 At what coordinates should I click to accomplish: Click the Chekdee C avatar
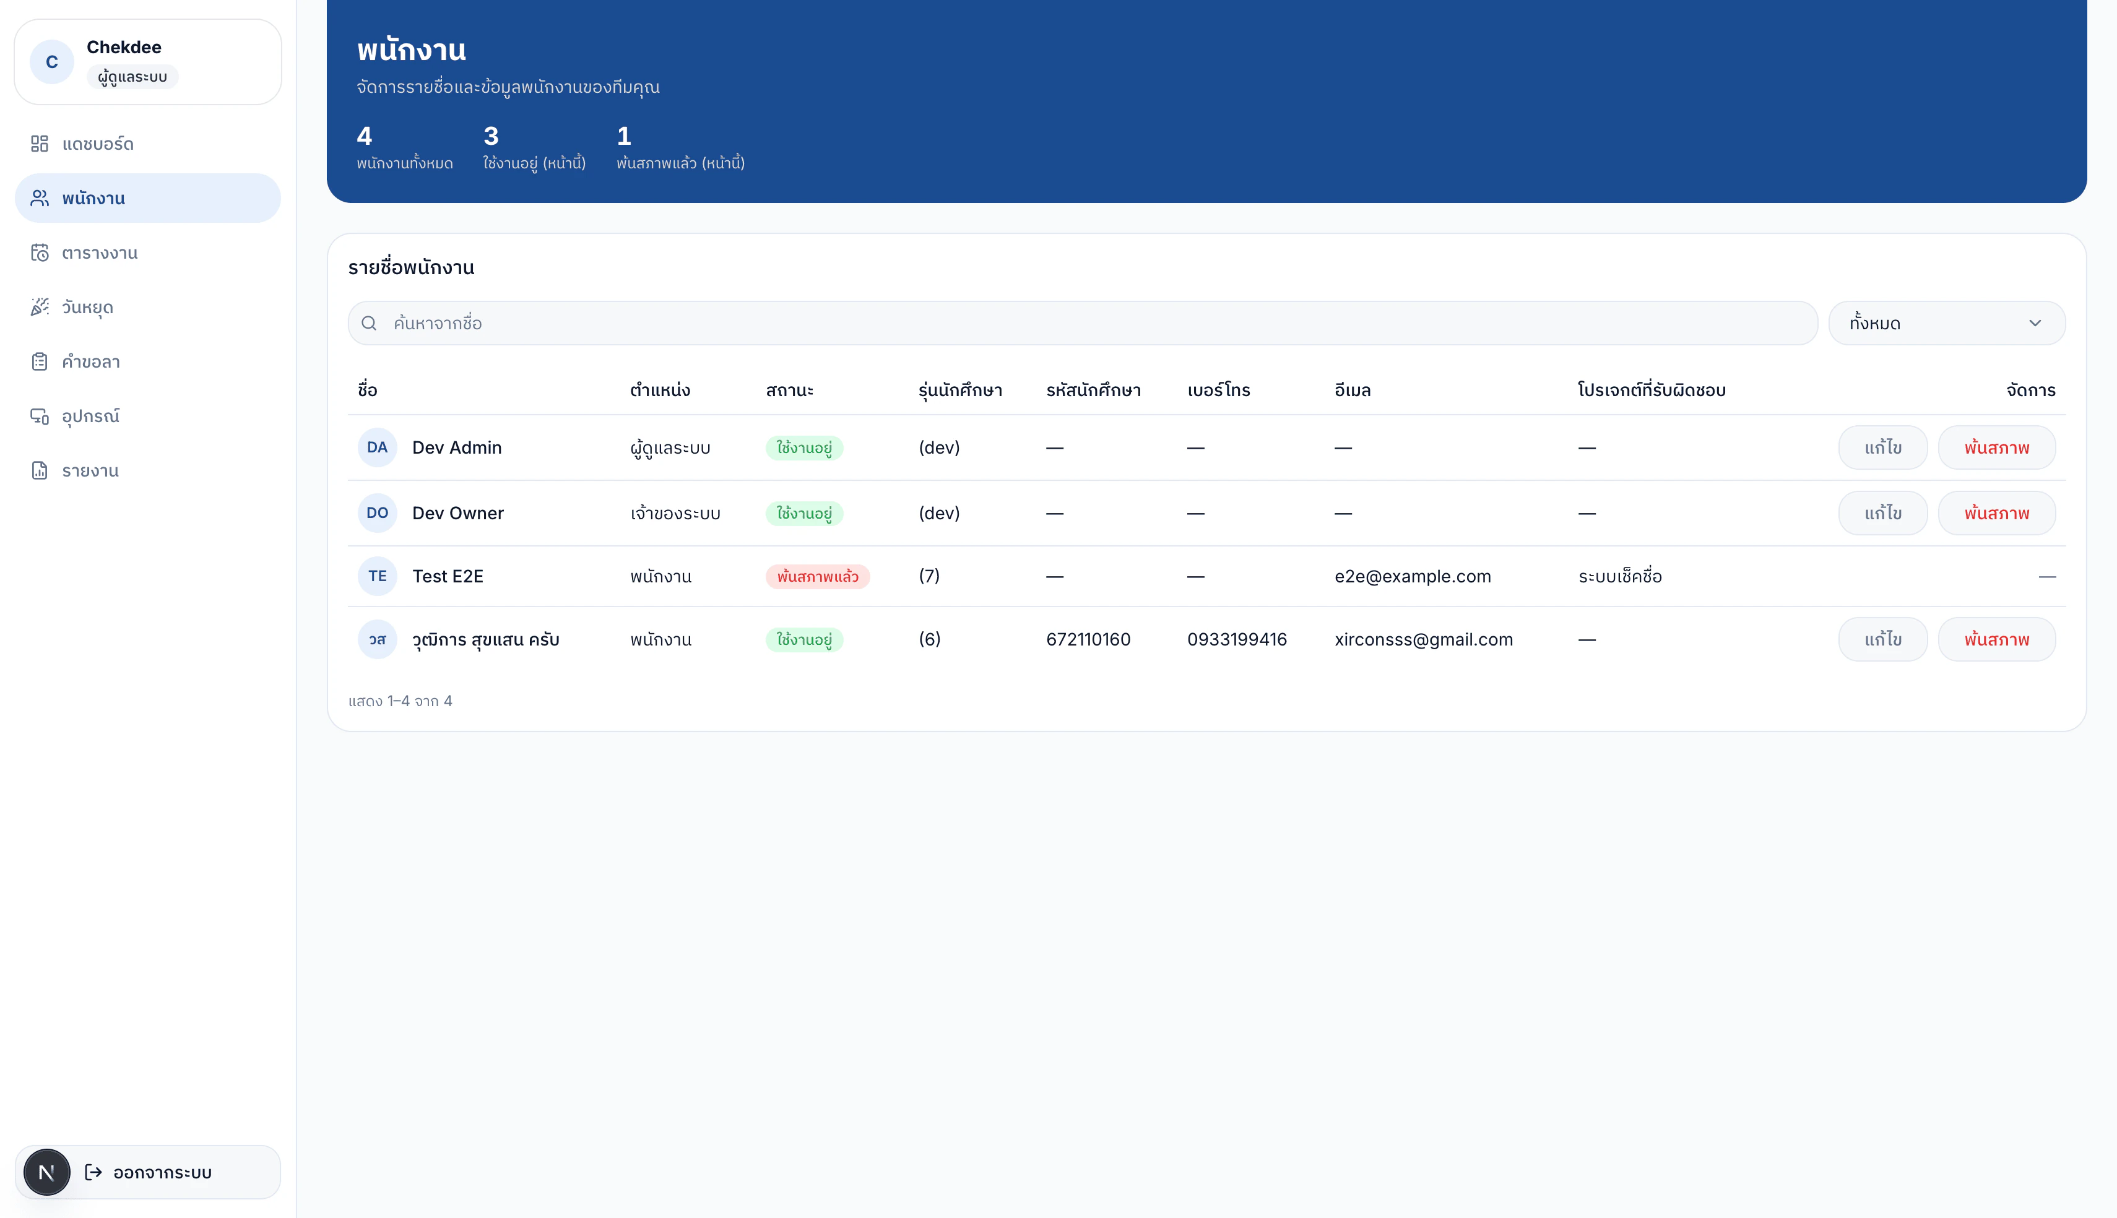click(52, 62)
